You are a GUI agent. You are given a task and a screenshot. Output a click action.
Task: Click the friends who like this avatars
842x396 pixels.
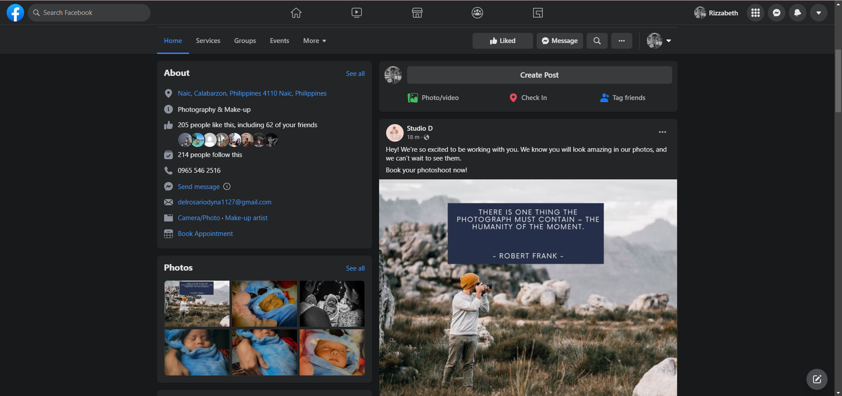tap(228, 140)
